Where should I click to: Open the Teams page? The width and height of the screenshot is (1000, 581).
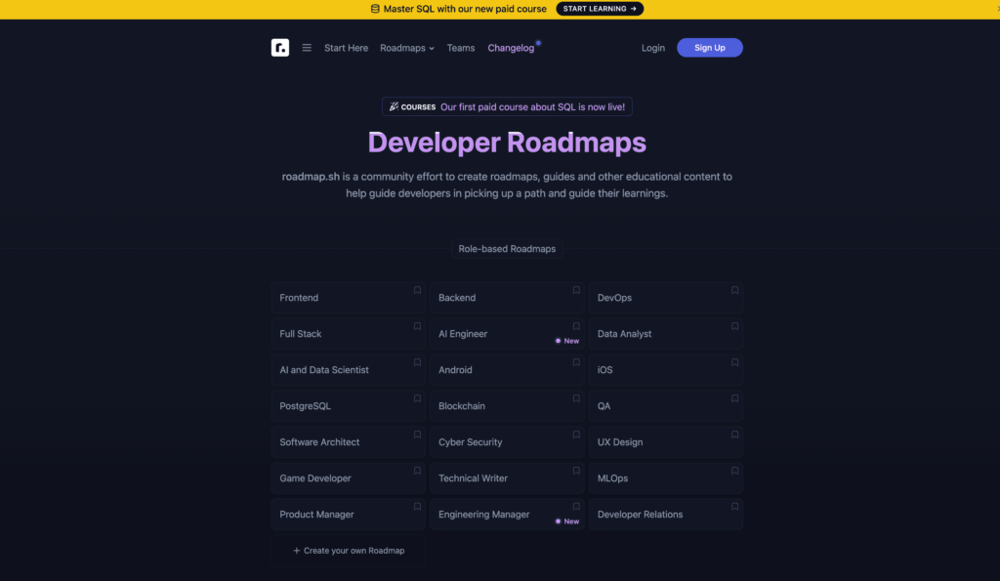461,48
